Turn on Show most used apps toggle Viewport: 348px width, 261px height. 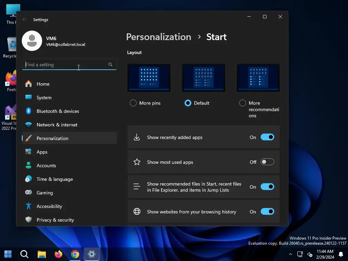point(267,162)
